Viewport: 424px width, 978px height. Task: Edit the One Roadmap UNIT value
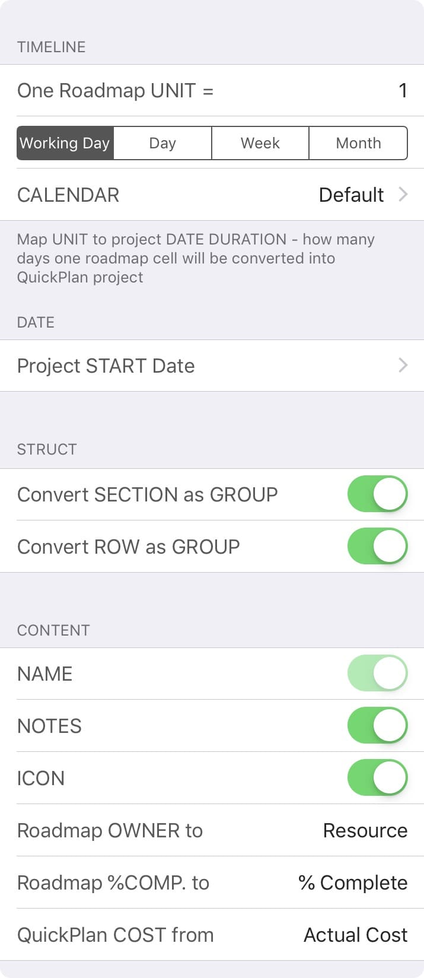coord(402,90)
